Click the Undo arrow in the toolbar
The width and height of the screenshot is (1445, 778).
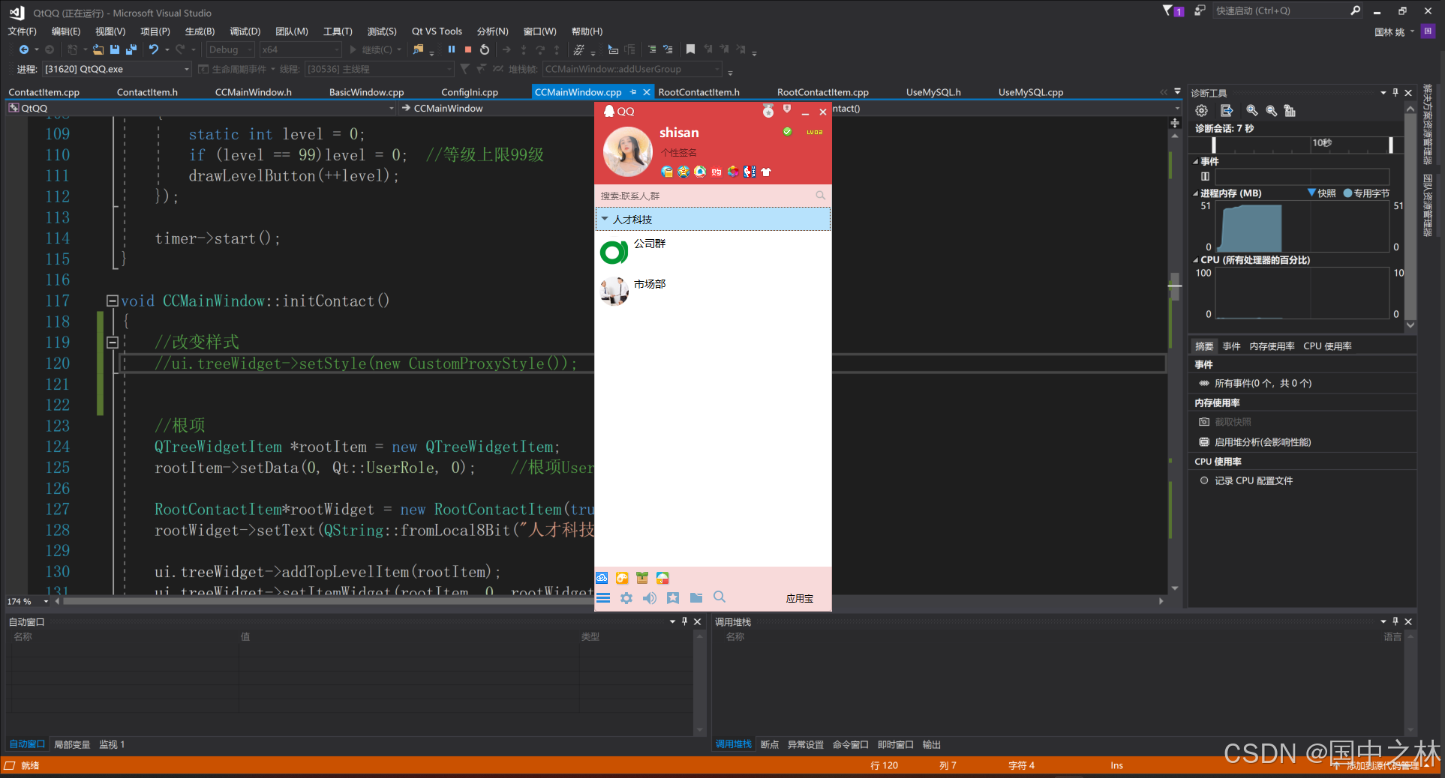[x=154, y=49]
